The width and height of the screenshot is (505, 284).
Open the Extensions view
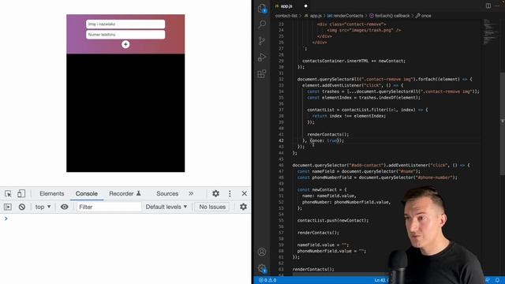[x=262, y=73]
